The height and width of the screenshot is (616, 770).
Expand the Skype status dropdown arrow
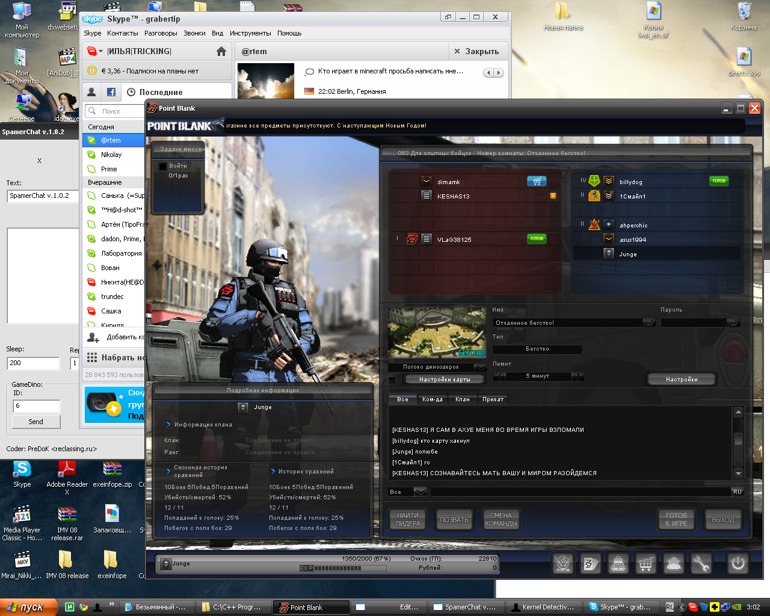click(101, 52)
